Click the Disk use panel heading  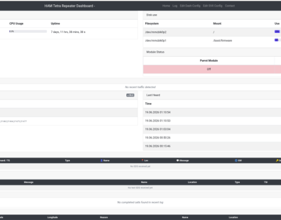click(x=152, y=15)
